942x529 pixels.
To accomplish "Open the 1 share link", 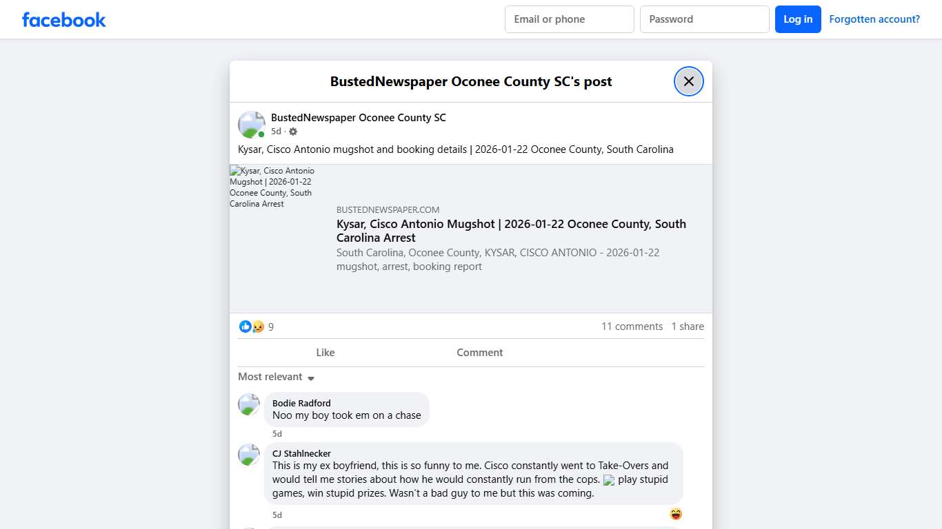I will click(687, 326).
